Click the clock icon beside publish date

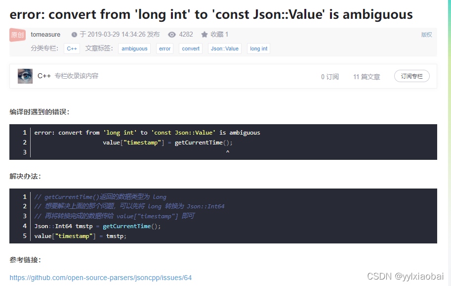pyautogui.click(x=73, y=34)
